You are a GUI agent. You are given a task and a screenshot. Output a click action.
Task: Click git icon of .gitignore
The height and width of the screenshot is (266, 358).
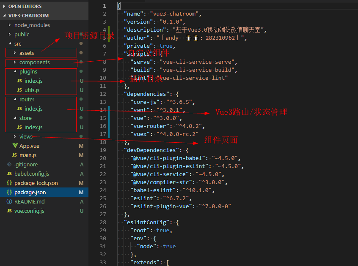9,164
